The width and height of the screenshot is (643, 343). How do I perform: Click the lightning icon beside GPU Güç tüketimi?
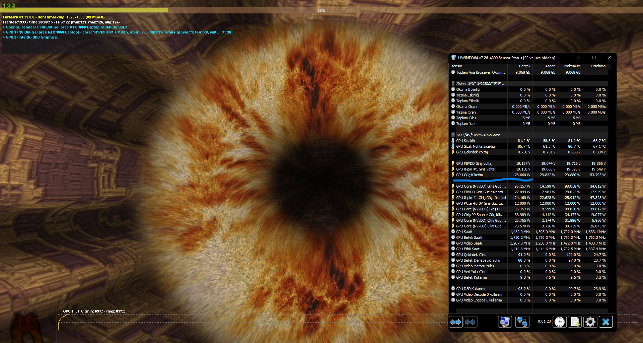pyautogui.click(x=453, y=175)
